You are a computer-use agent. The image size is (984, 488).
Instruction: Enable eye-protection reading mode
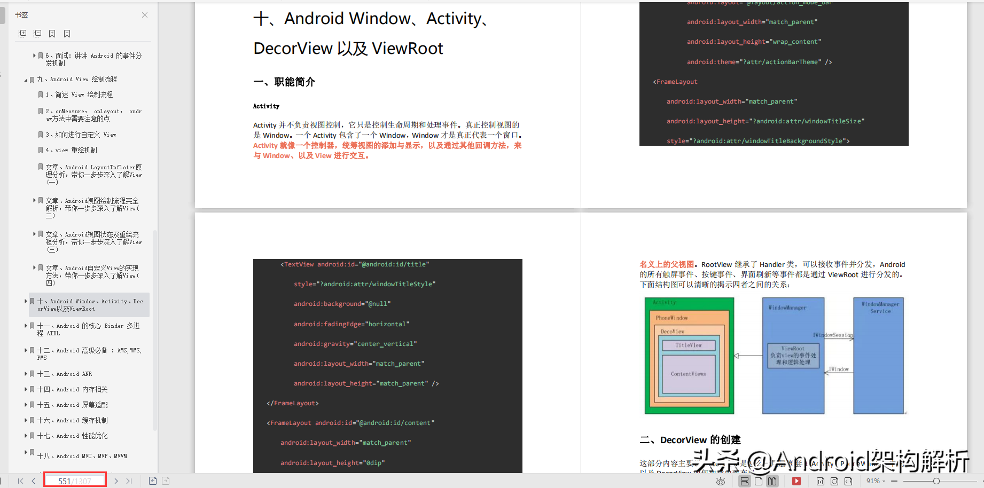[720, 481]
